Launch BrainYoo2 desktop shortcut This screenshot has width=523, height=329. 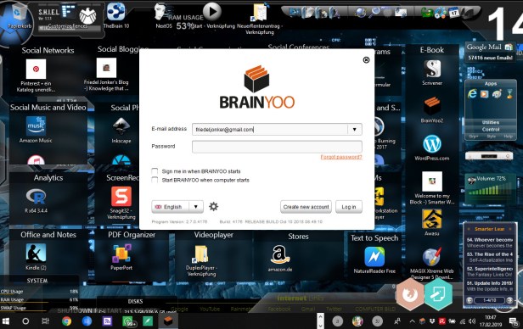(x=432, y=106)
